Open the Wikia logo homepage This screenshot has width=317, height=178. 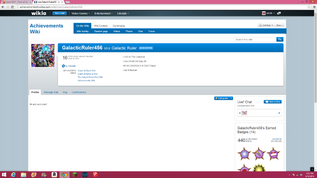(39, 13)
